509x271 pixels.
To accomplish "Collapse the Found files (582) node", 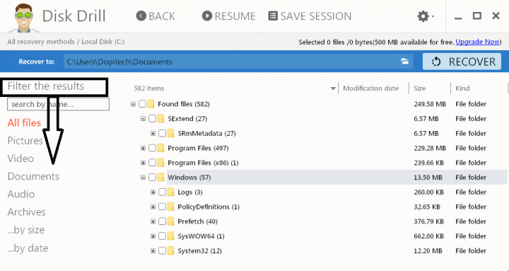I will pyautogui.click(x=133, y=104).
